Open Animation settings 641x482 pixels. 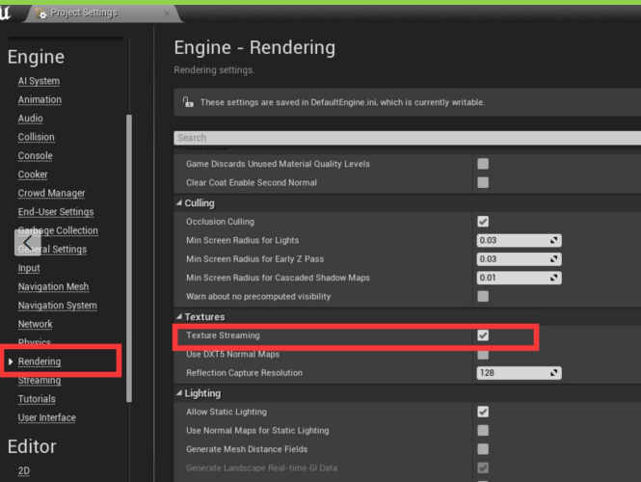(x=40, y=99)
